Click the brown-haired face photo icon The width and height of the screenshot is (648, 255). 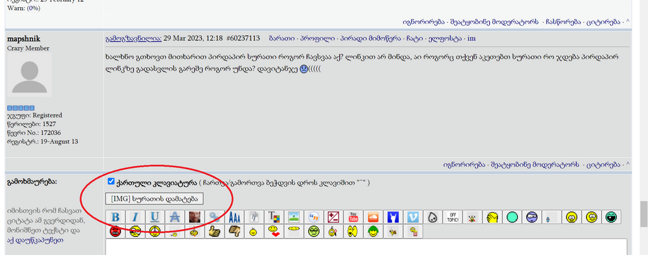(195, 217)
